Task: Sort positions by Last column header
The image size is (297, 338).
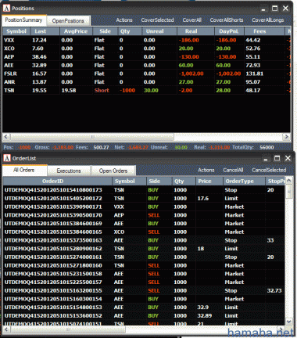Action: [x=45, y=31]
